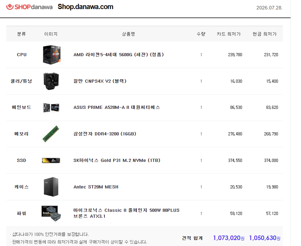The width and height of the screenshot is (301, 246).
Task: Click the 카드 최저가 column header
Action: [x=229, y=34]
